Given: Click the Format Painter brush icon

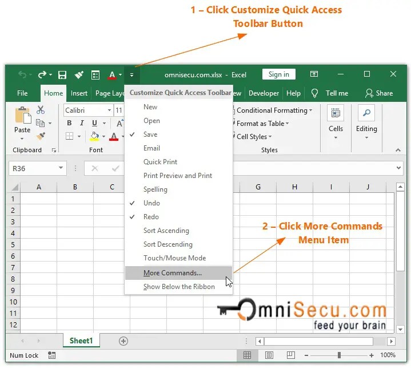Looking at the screenshot, I should [x=41, y=136].
